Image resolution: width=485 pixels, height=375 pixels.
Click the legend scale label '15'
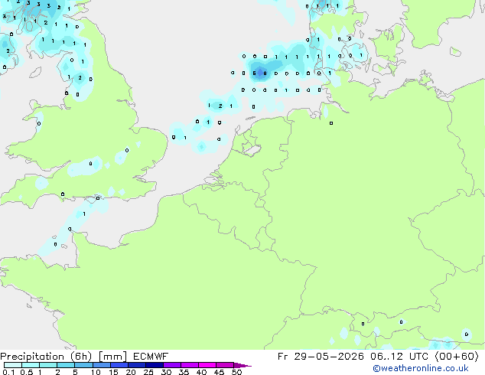coord(113,372)
